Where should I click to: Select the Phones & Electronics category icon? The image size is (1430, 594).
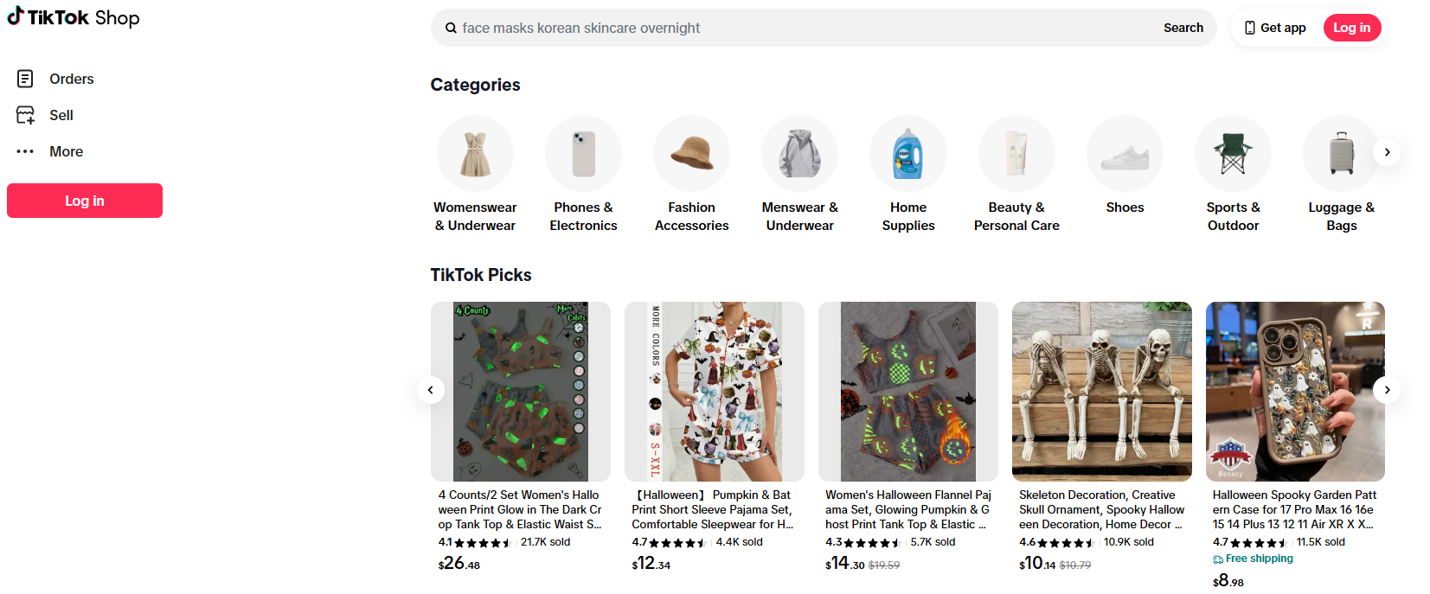[583, 153]
